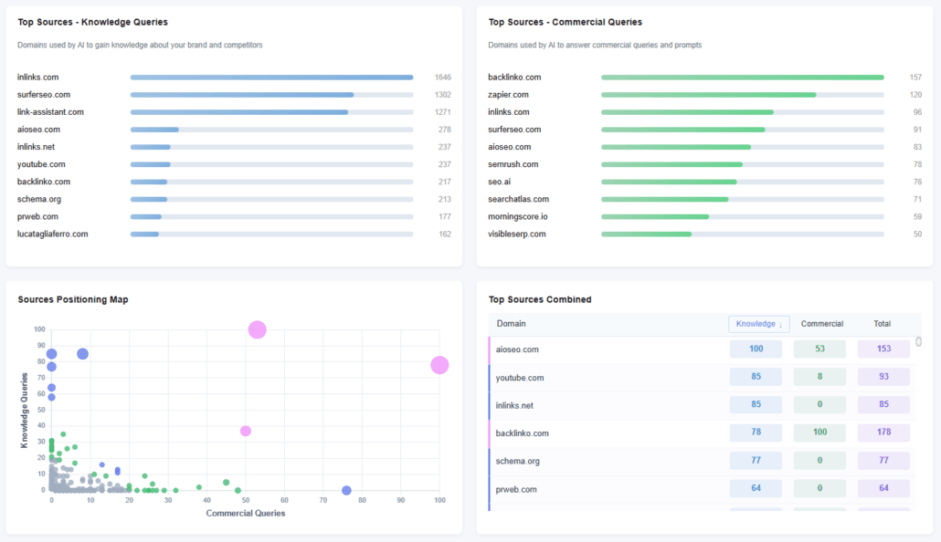Click youtube.com Total value 93
Image resolution: width=941 pixels, height=542 pixels.
883,377
